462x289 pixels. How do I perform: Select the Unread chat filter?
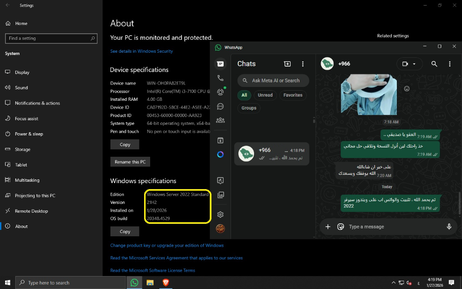265,95
